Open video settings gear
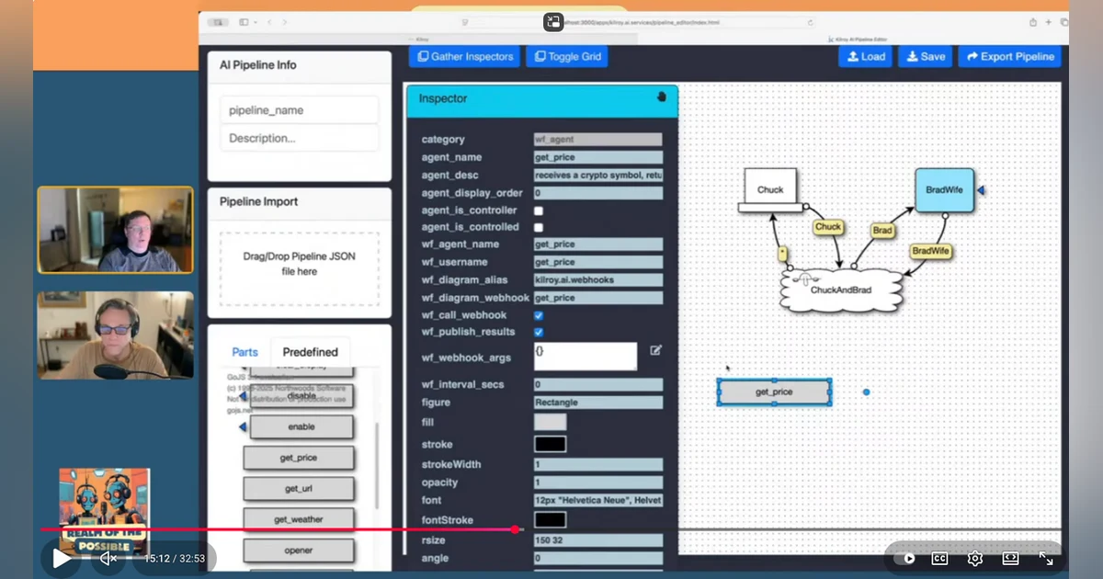The height and width of the screenshot is (579, 1103). pyautogui.click(x=975, y=558)
